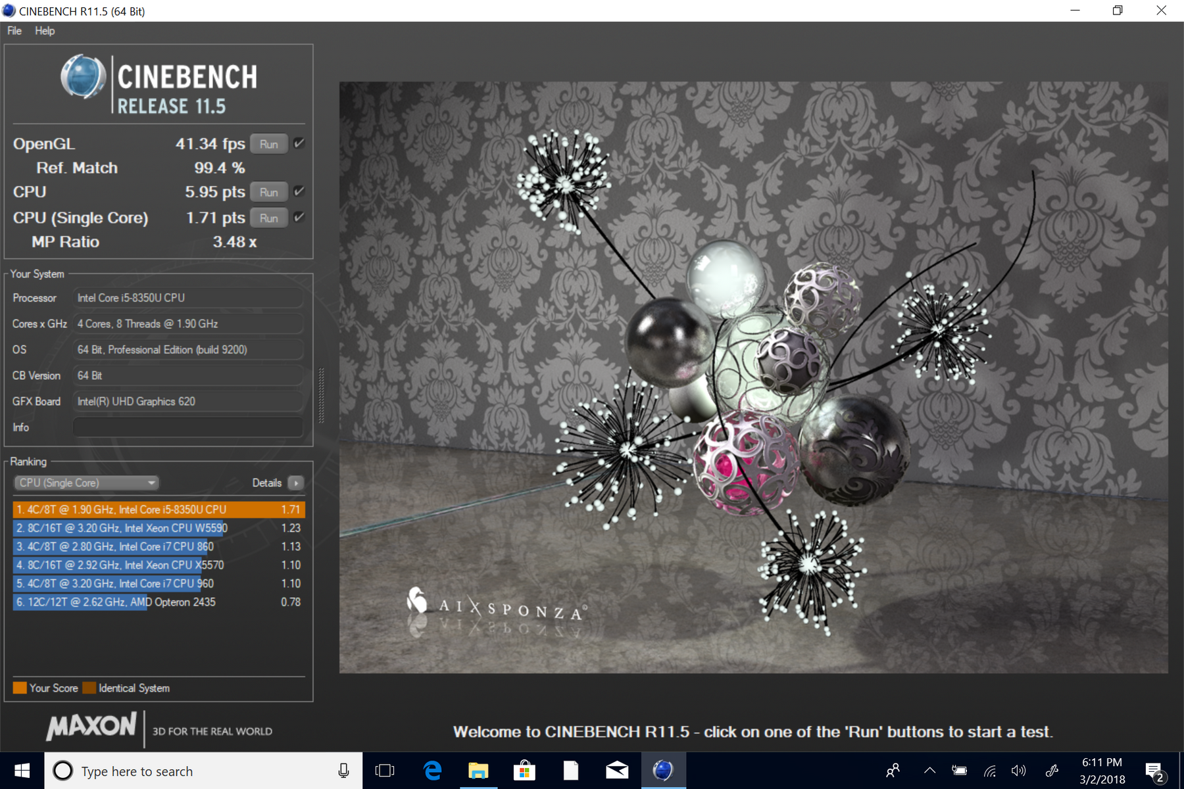Open the Mail app from taskbar
This screenshot has height=789, width=1184.
(617, 771)
